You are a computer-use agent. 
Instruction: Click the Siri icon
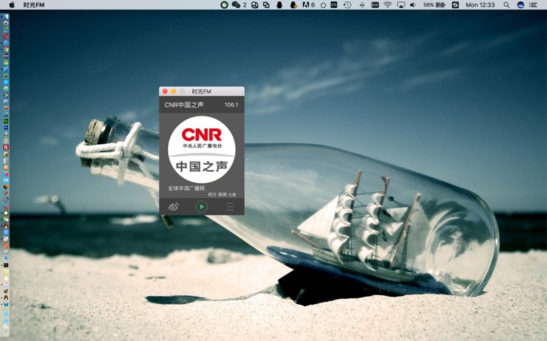(520, 5)
